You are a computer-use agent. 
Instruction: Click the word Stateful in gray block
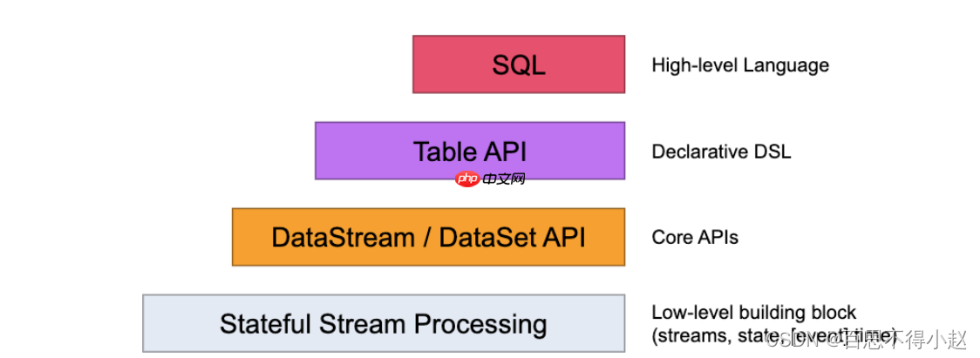(266, 324)
